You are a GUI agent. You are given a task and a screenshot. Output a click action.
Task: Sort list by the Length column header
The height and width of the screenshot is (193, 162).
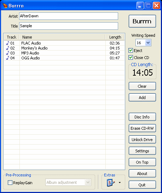pos(115,37)
